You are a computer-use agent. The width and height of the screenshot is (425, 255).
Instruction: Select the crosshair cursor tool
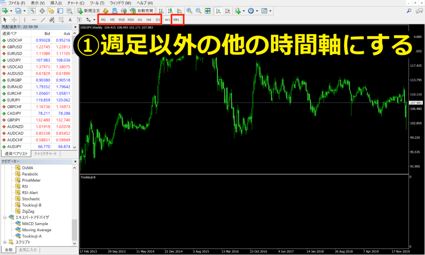point(15,19)
